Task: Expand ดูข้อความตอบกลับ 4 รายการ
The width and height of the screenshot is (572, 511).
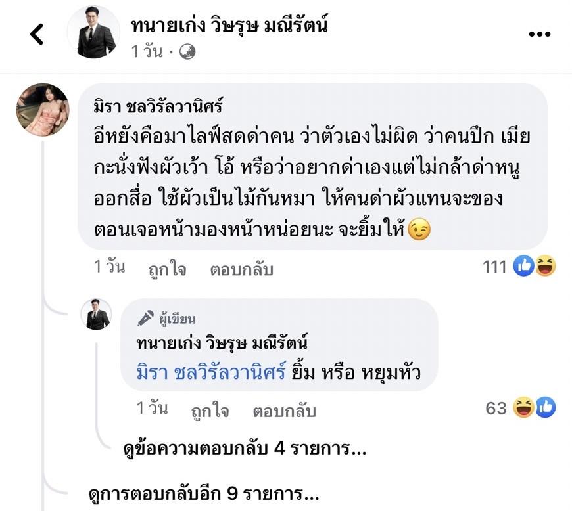Action: click(245, 450)
